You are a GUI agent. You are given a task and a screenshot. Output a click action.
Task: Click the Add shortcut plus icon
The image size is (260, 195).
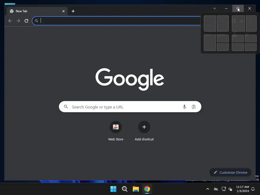pyautogui.click(x=144, y=127)
